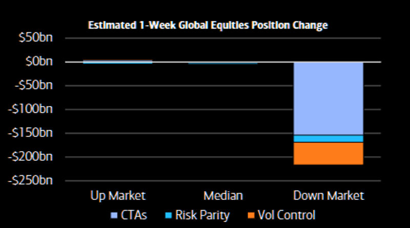Click the thin Up Market bar
Screen dimensions: 410x228
click(118, 61)
